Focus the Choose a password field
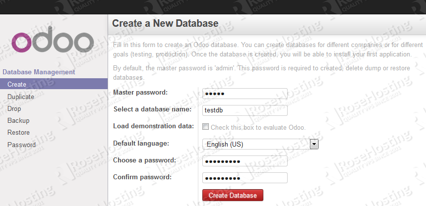The width and height of the screenshot is (426, 206). [x=245, y=161]
